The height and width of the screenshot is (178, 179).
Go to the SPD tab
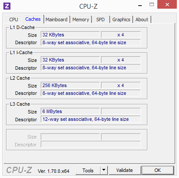click(x=101, y=19)
